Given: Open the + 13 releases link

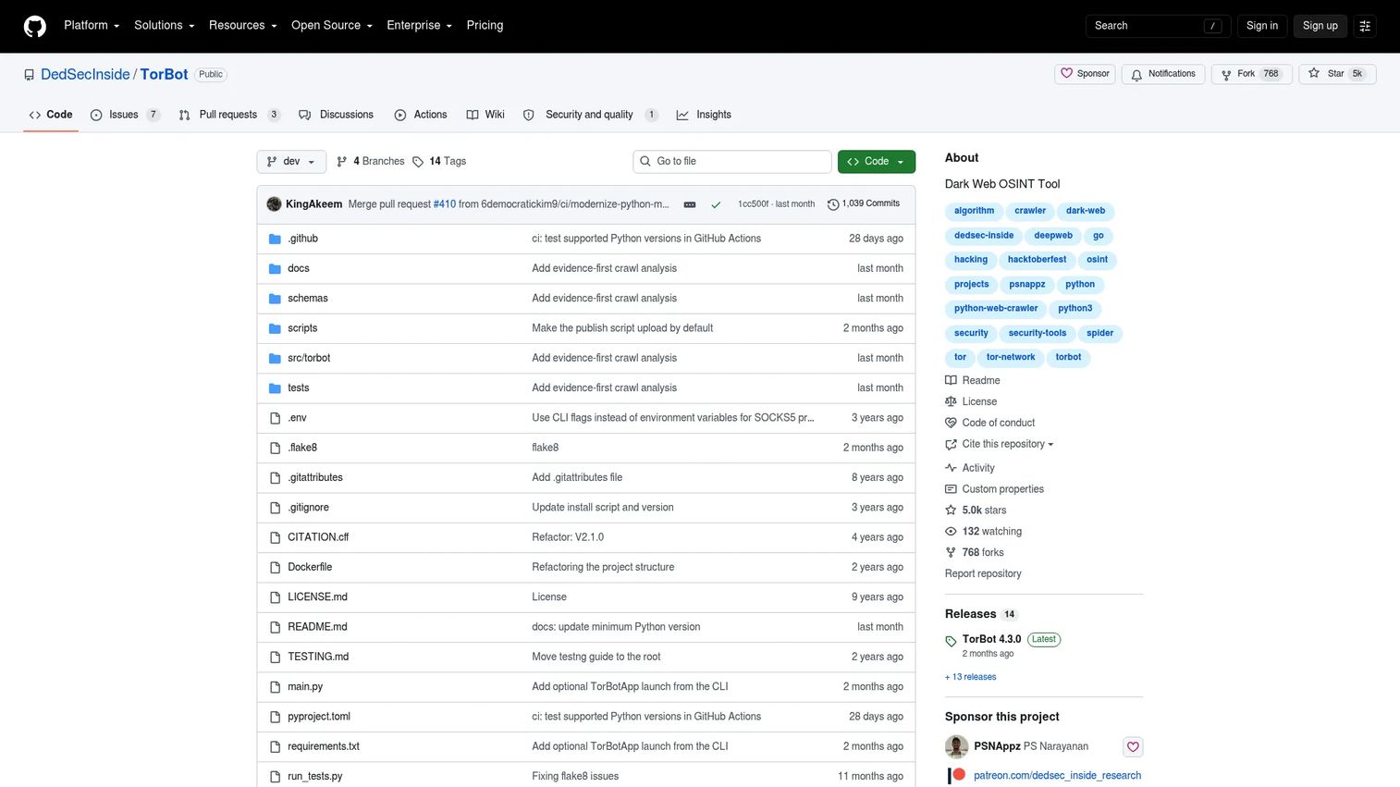Looking at the screenshot, I should pos(971,677).
